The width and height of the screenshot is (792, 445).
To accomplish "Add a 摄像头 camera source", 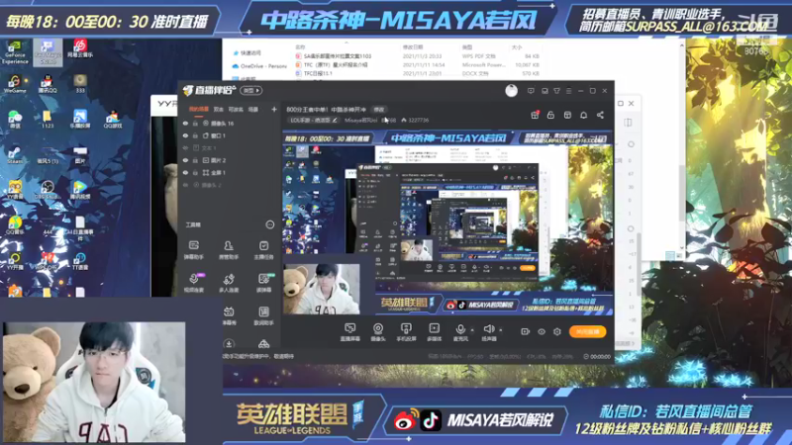I will pyautogui.click(x=378, y=332).
